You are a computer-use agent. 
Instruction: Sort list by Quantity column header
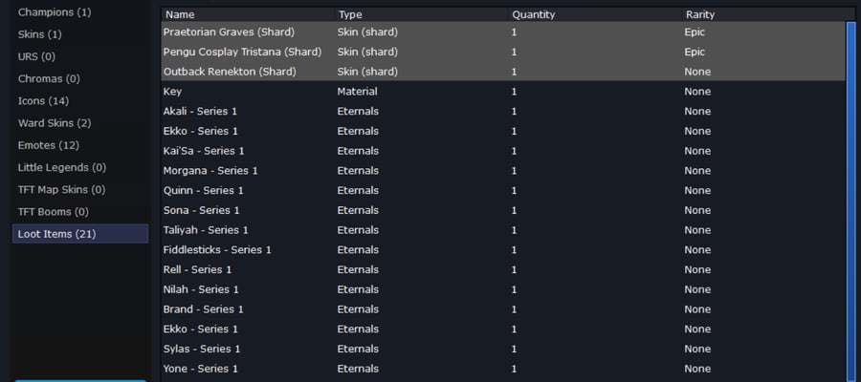point(595,14)
